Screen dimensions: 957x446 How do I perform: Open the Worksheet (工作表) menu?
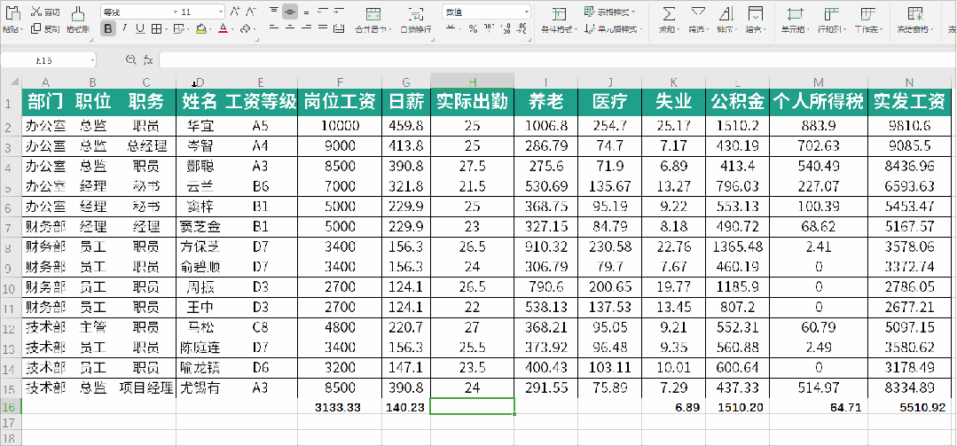tap(867, 19)
